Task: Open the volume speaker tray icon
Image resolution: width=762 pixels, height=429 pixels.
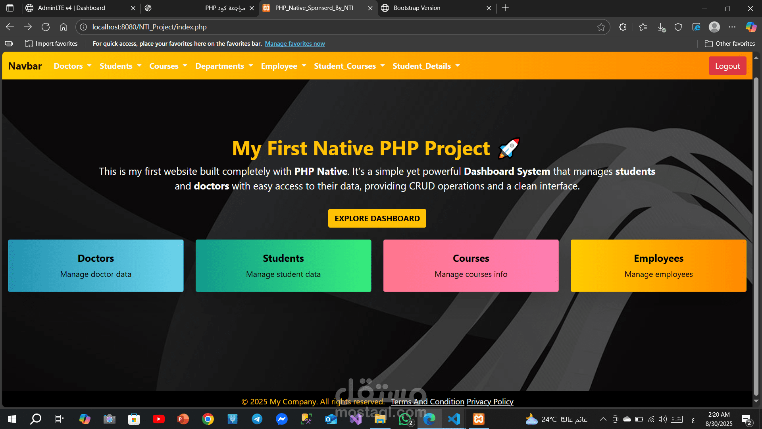Action: 662,419
